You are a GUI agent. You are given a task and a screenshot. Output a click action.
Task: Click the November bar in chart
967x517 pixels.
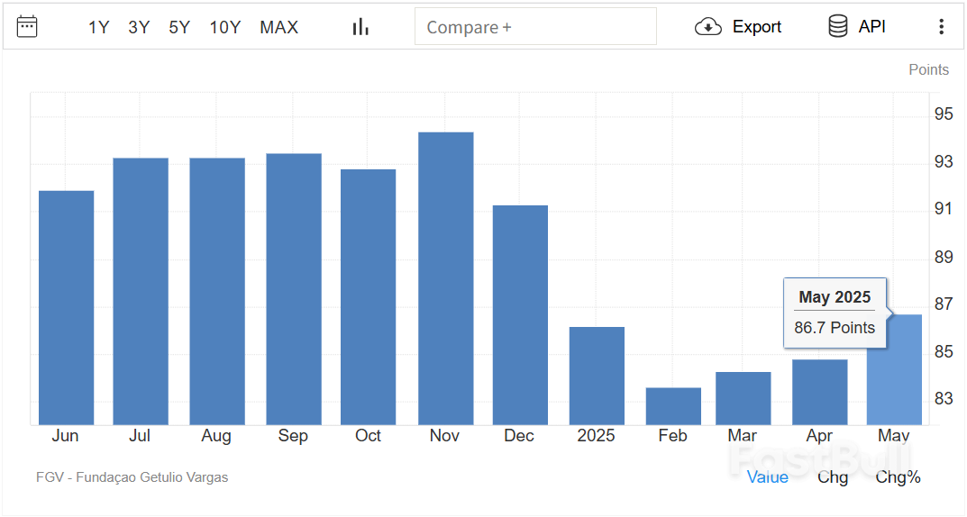tap(445, 279)
